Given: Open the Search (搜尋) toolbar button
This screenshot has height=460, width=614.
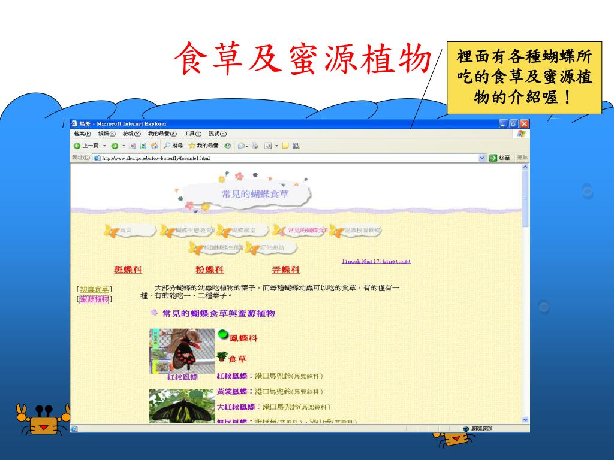Looking at the screenshot, I should tap(173, 146).
